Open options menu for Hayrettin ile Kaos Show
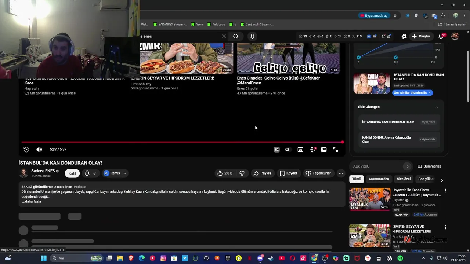470x264 pixels. pyautogui.click(x=446, y=191)
